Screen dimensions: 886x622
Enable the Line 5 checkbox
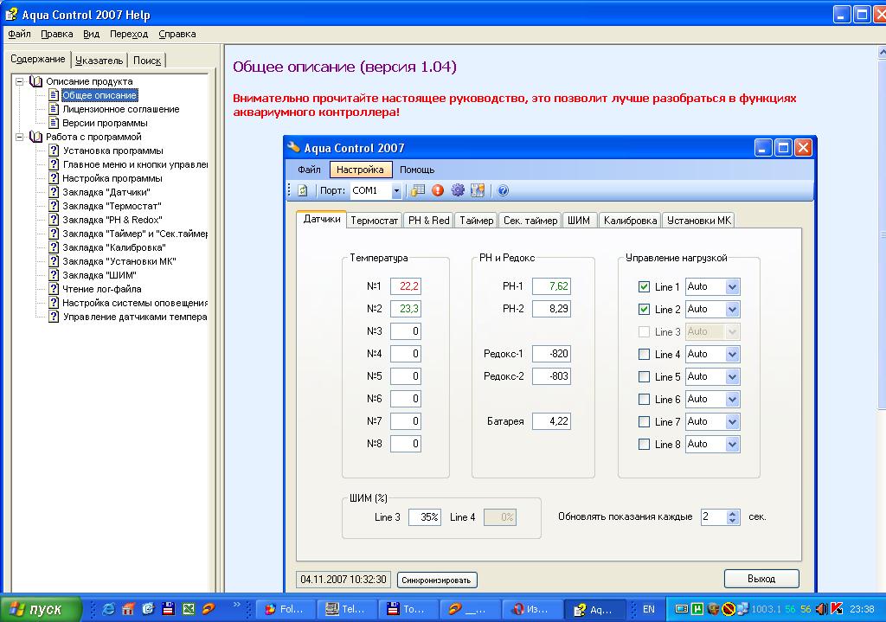(644, 377)
